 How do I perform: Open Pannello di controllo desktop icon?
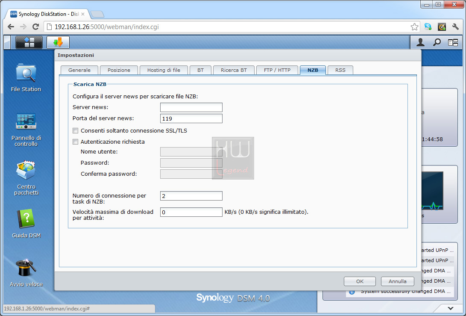click(26, 130)
